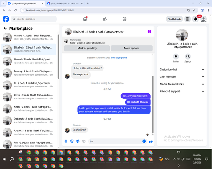
Task: Open Keani's chat in list
Action: pyautogui.click(x=29, y=109)
